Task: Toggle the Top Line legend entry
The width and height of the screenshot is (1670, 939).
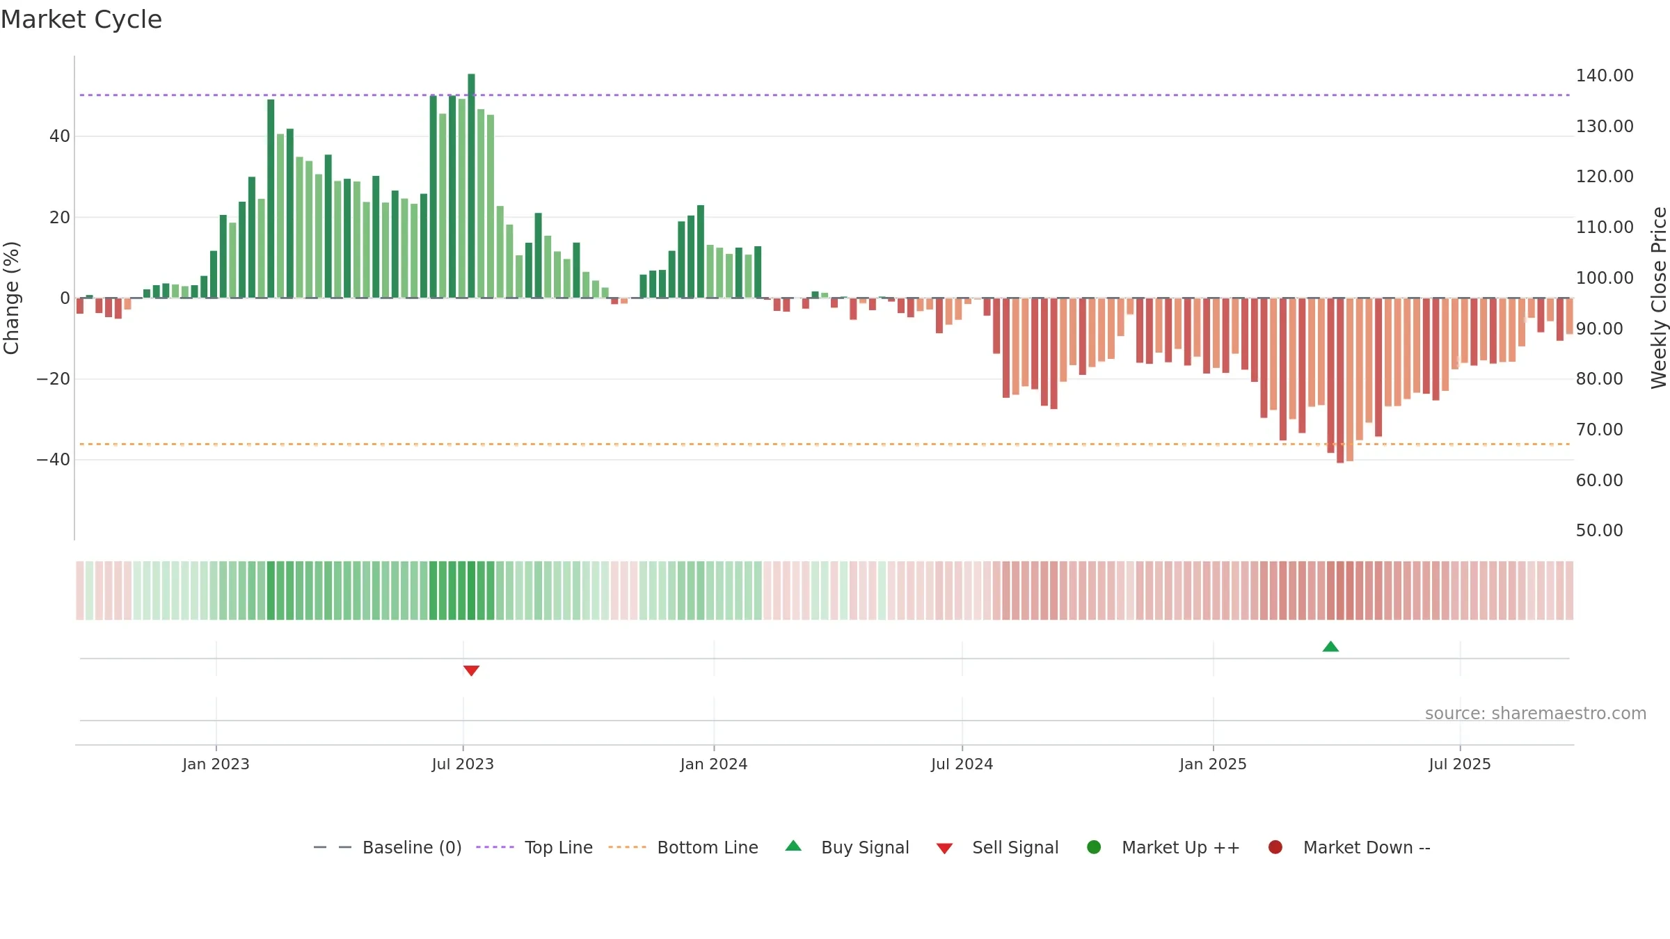Action: pyautogui.click(x=534, y=847)
